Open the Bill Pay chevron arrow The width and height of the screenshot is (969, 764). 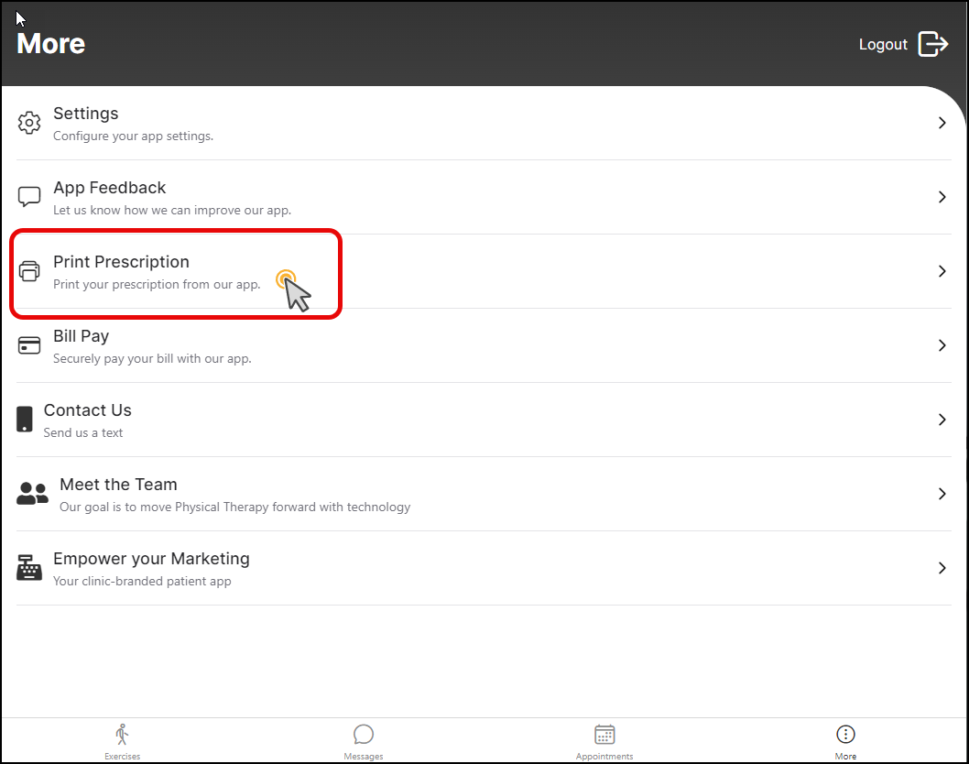click(942, 345)
